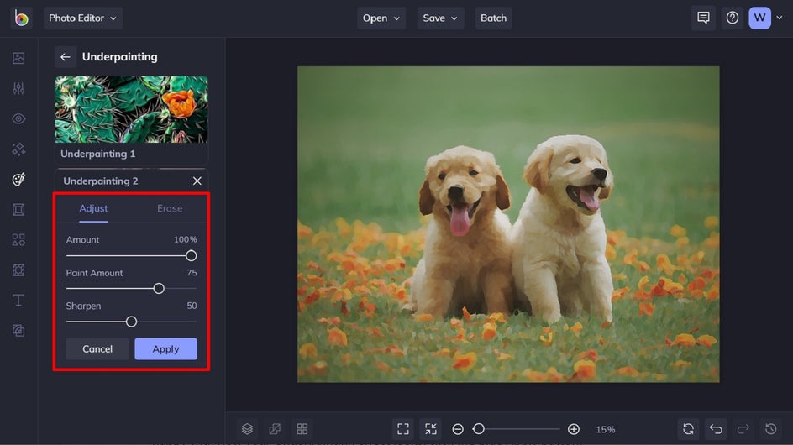This screenshot has height=445, width=793.
Task: Click the puppies image on canvas
Action: coord(508,224)
